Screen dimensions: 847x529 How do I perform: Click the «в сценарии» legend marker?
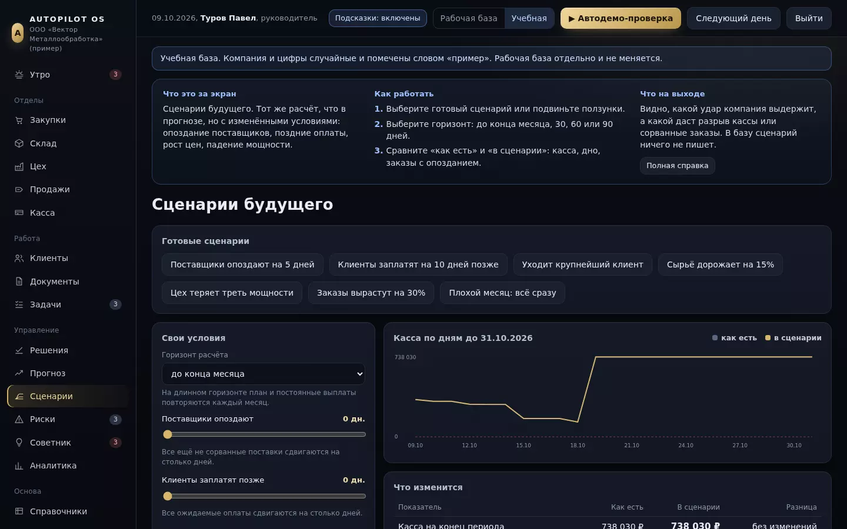click(768, 338)
